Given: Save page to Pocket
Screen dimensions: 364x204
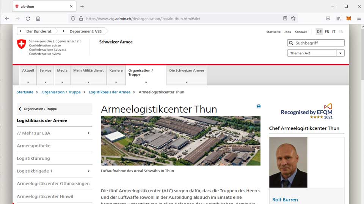Looking at the screenshot, I should coord(328,18).
